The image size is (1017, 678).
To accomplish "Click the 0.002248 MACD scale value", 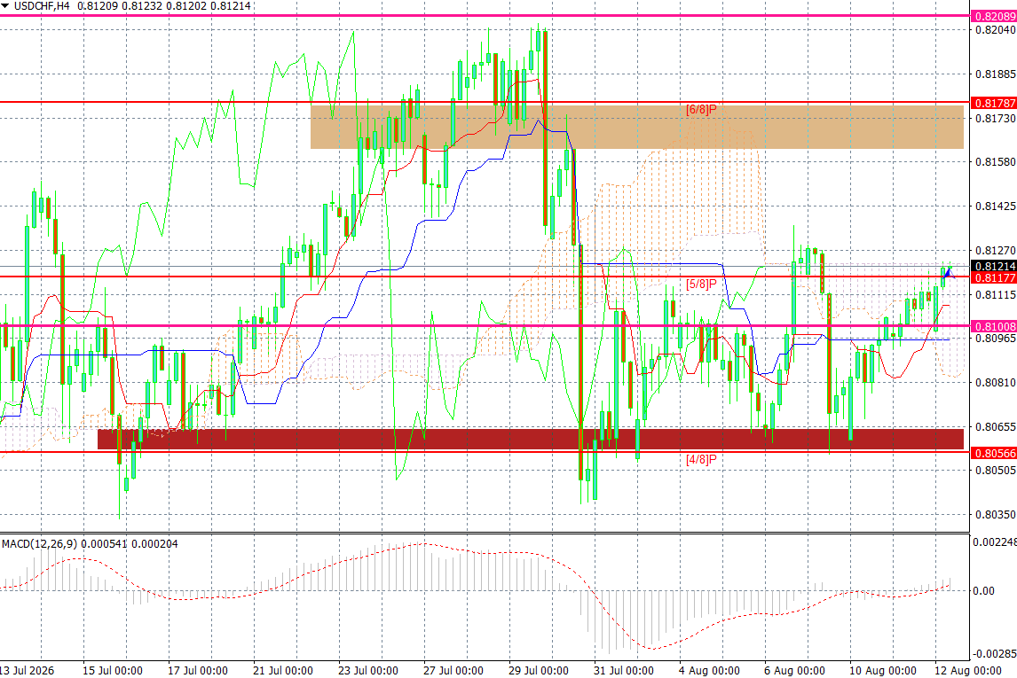I will pos(994,542).
